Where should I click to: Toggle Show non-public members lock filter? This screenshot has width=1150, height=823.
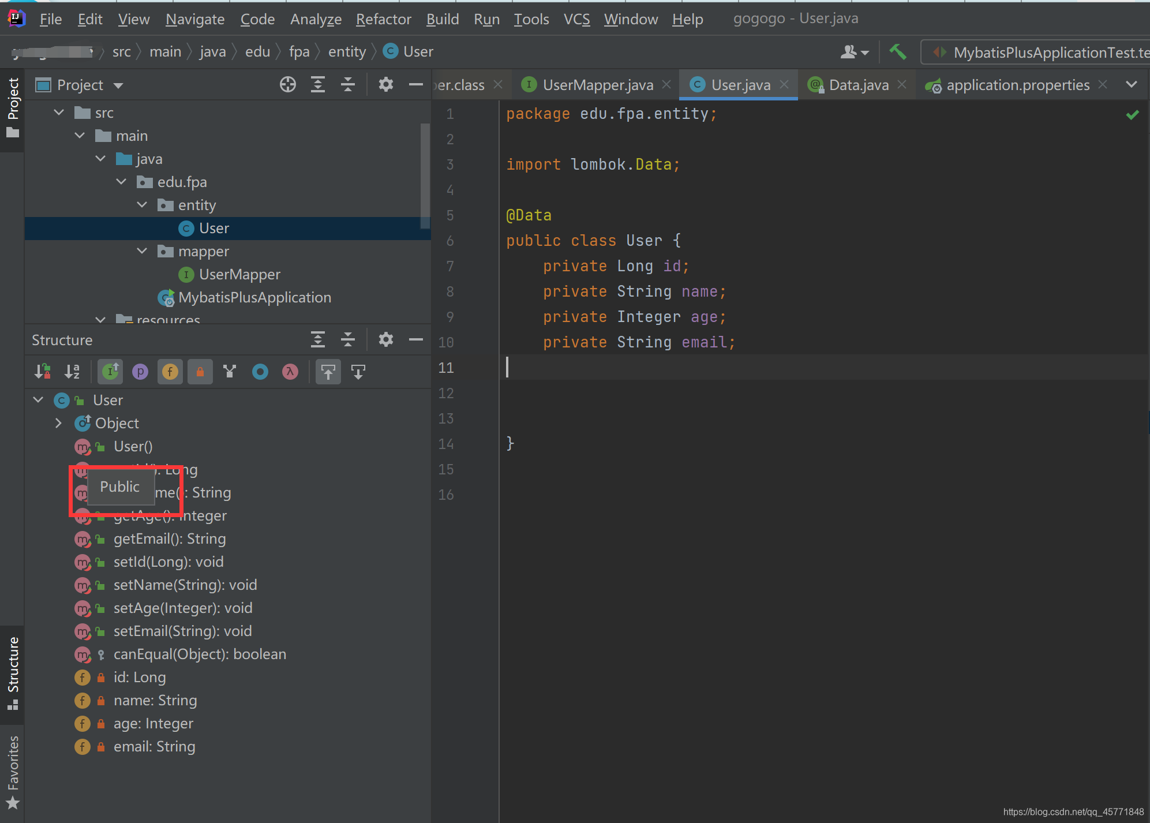pos(200,372)
